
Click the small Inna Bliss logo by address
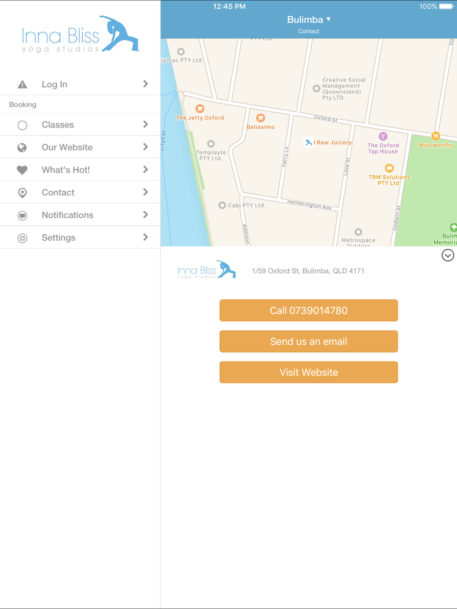pos(207,270)
